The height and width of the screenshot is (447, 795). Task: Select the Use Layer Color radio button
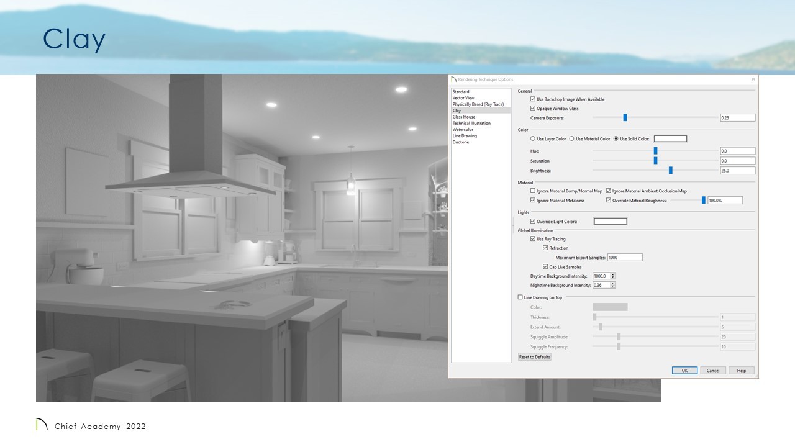click(x=533, y=139)
